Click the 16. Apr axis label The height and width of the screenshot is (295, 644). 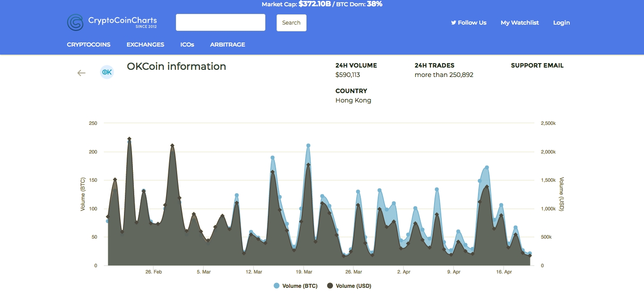(x=504, y=272)
